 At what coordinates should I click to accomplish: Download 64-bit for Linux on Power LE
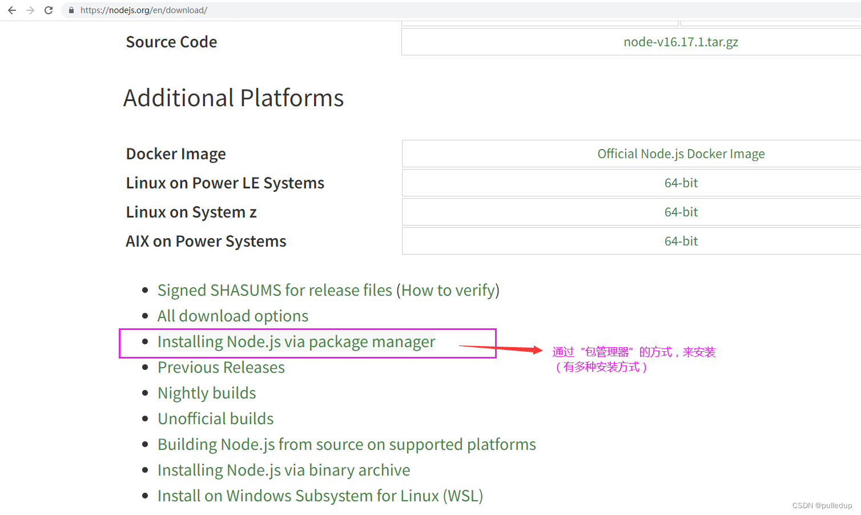[681, 183]
